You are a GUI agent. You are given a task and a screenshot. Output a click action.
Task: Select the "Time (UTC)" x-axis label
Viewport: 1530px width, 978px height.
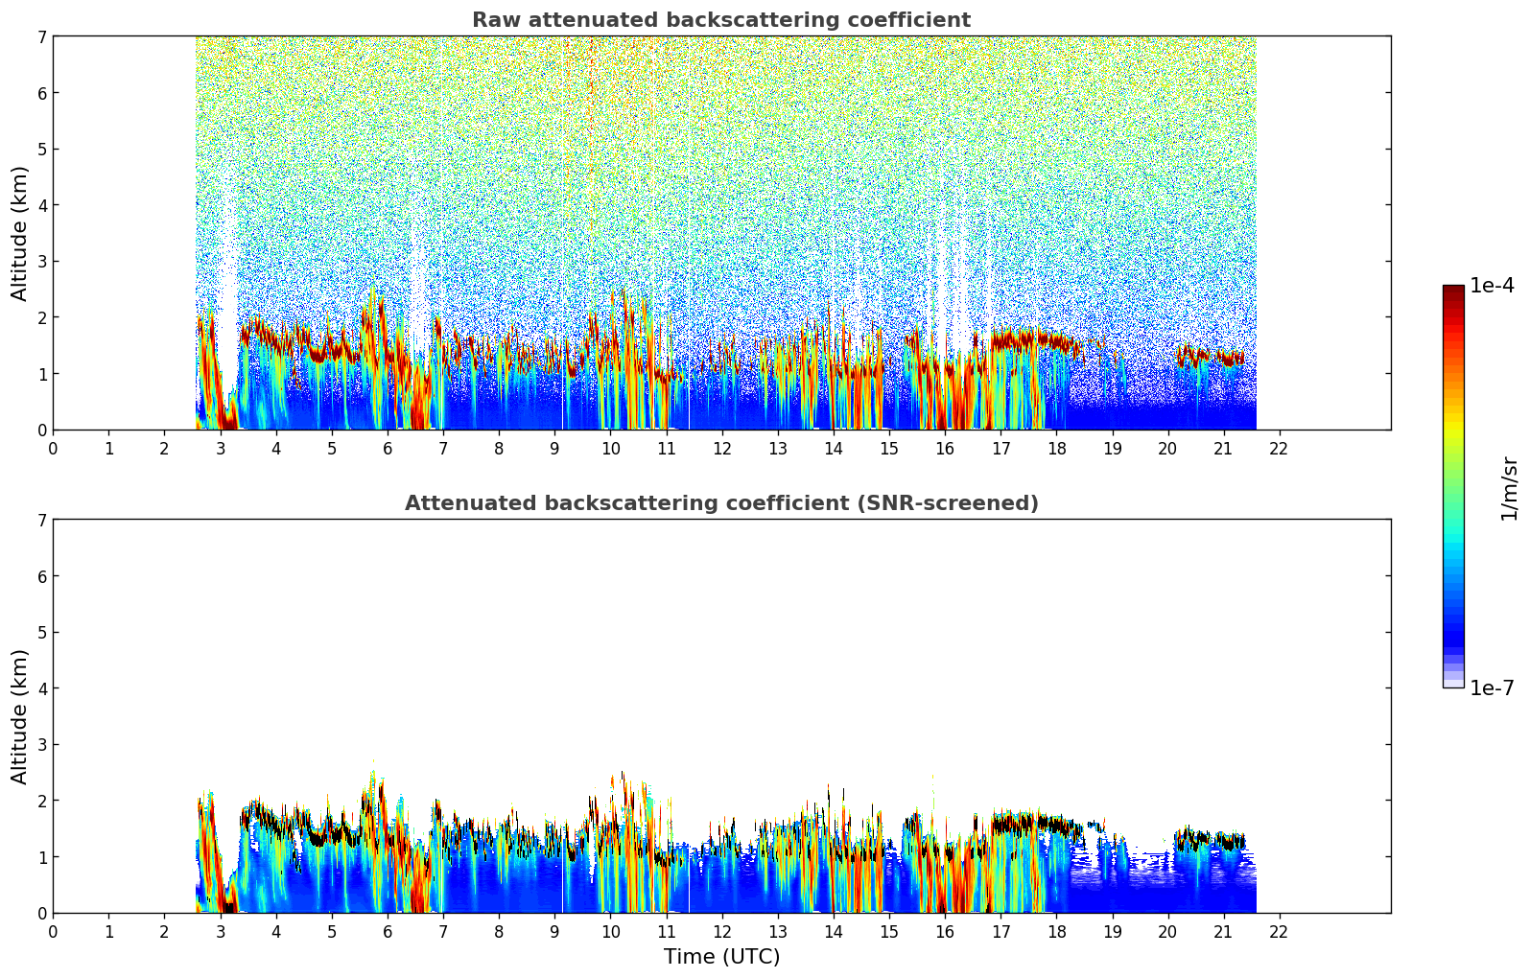721,956
